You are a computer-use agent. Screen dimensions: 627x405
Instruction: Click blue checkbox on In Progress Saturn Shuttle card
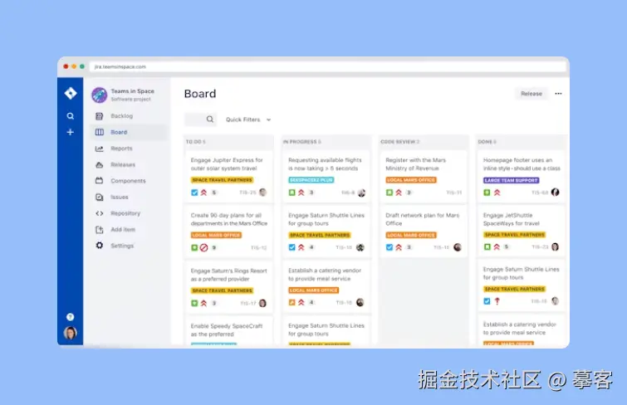pyautogui.click(x=291, y=247)
